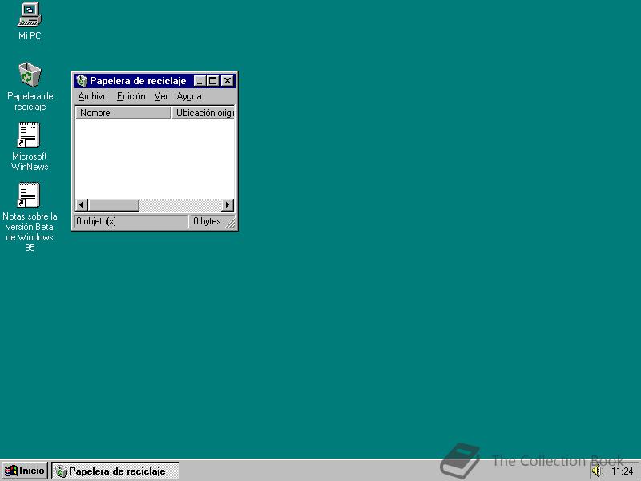Sort by the Ubicación original column header

coord(204,113)
